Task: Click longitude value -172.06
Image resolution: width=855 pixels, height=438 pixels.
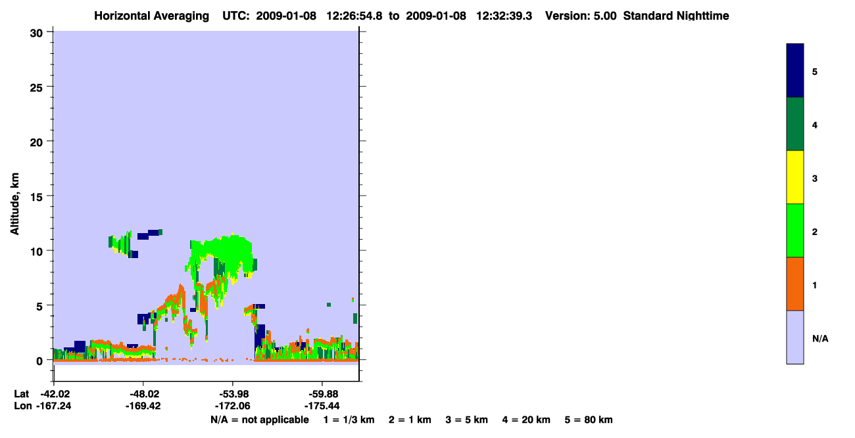Action: point(233,406)
